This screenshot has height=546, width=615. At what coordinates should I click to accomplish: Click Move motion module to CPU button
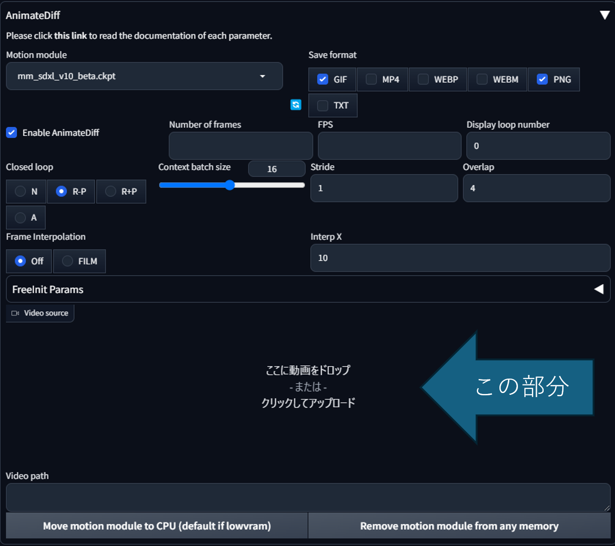157,526
